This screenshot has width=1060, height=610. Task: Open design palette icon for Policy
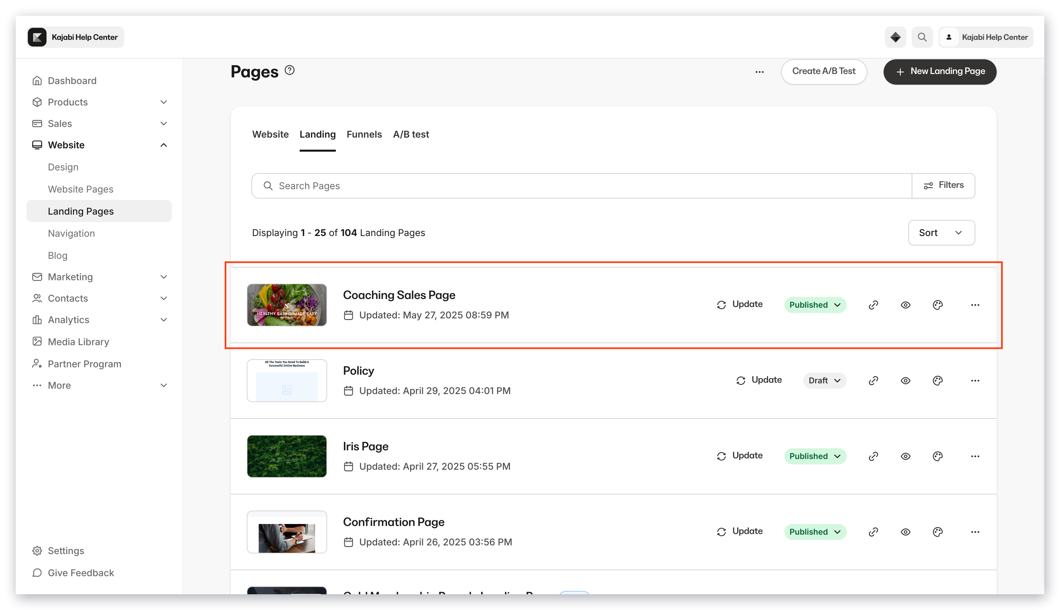(x=937, y=380)
